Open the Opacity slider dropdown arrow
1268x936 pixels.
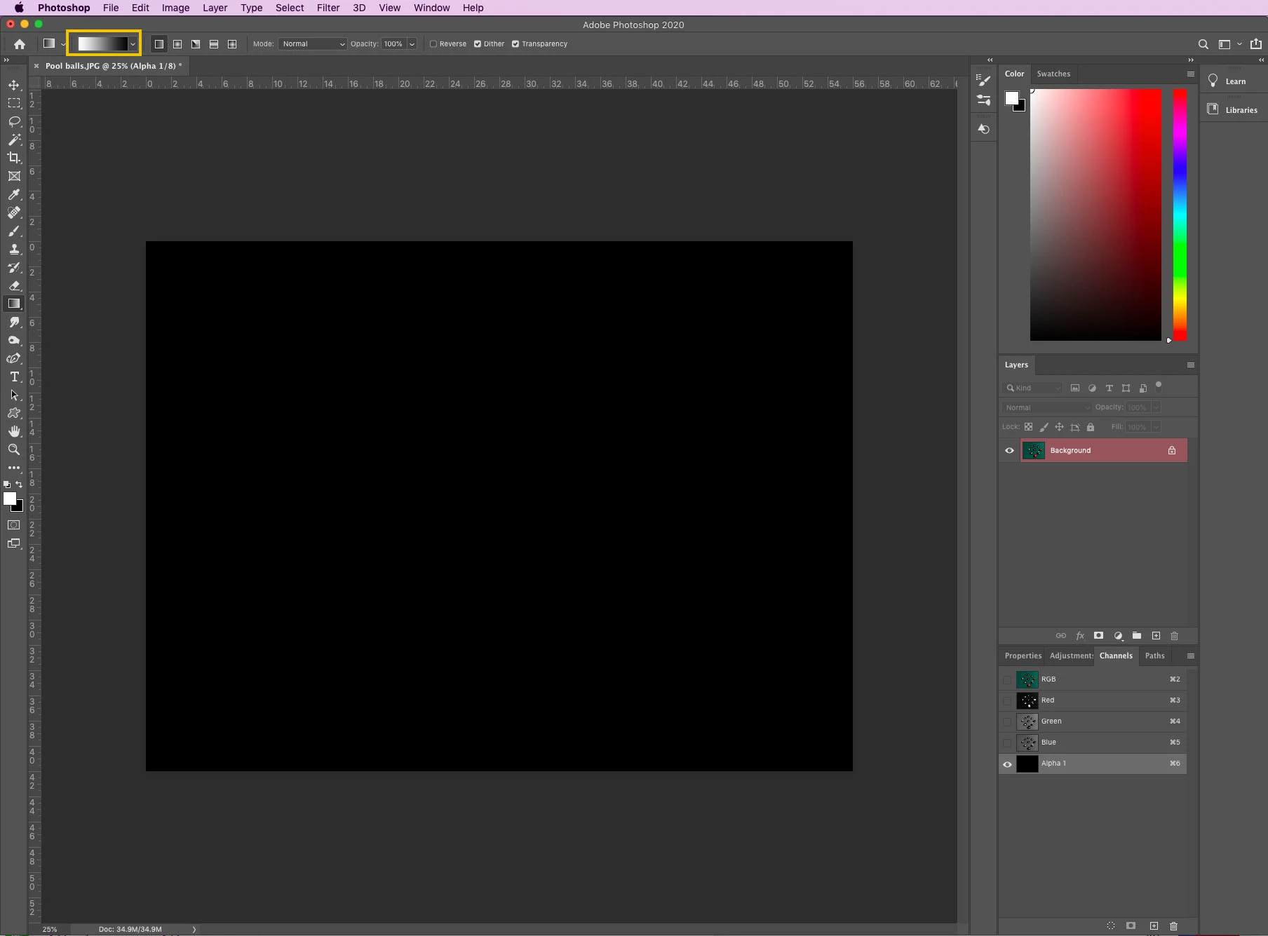click(412, 44)
